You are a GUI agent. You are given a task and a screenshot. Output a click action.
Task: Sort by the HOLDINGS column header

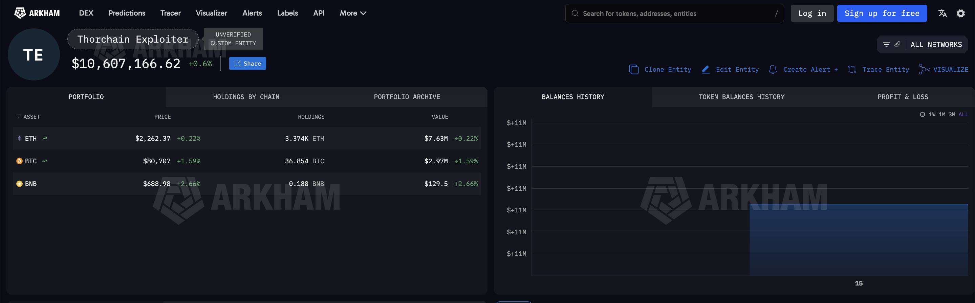coord(311,117)
